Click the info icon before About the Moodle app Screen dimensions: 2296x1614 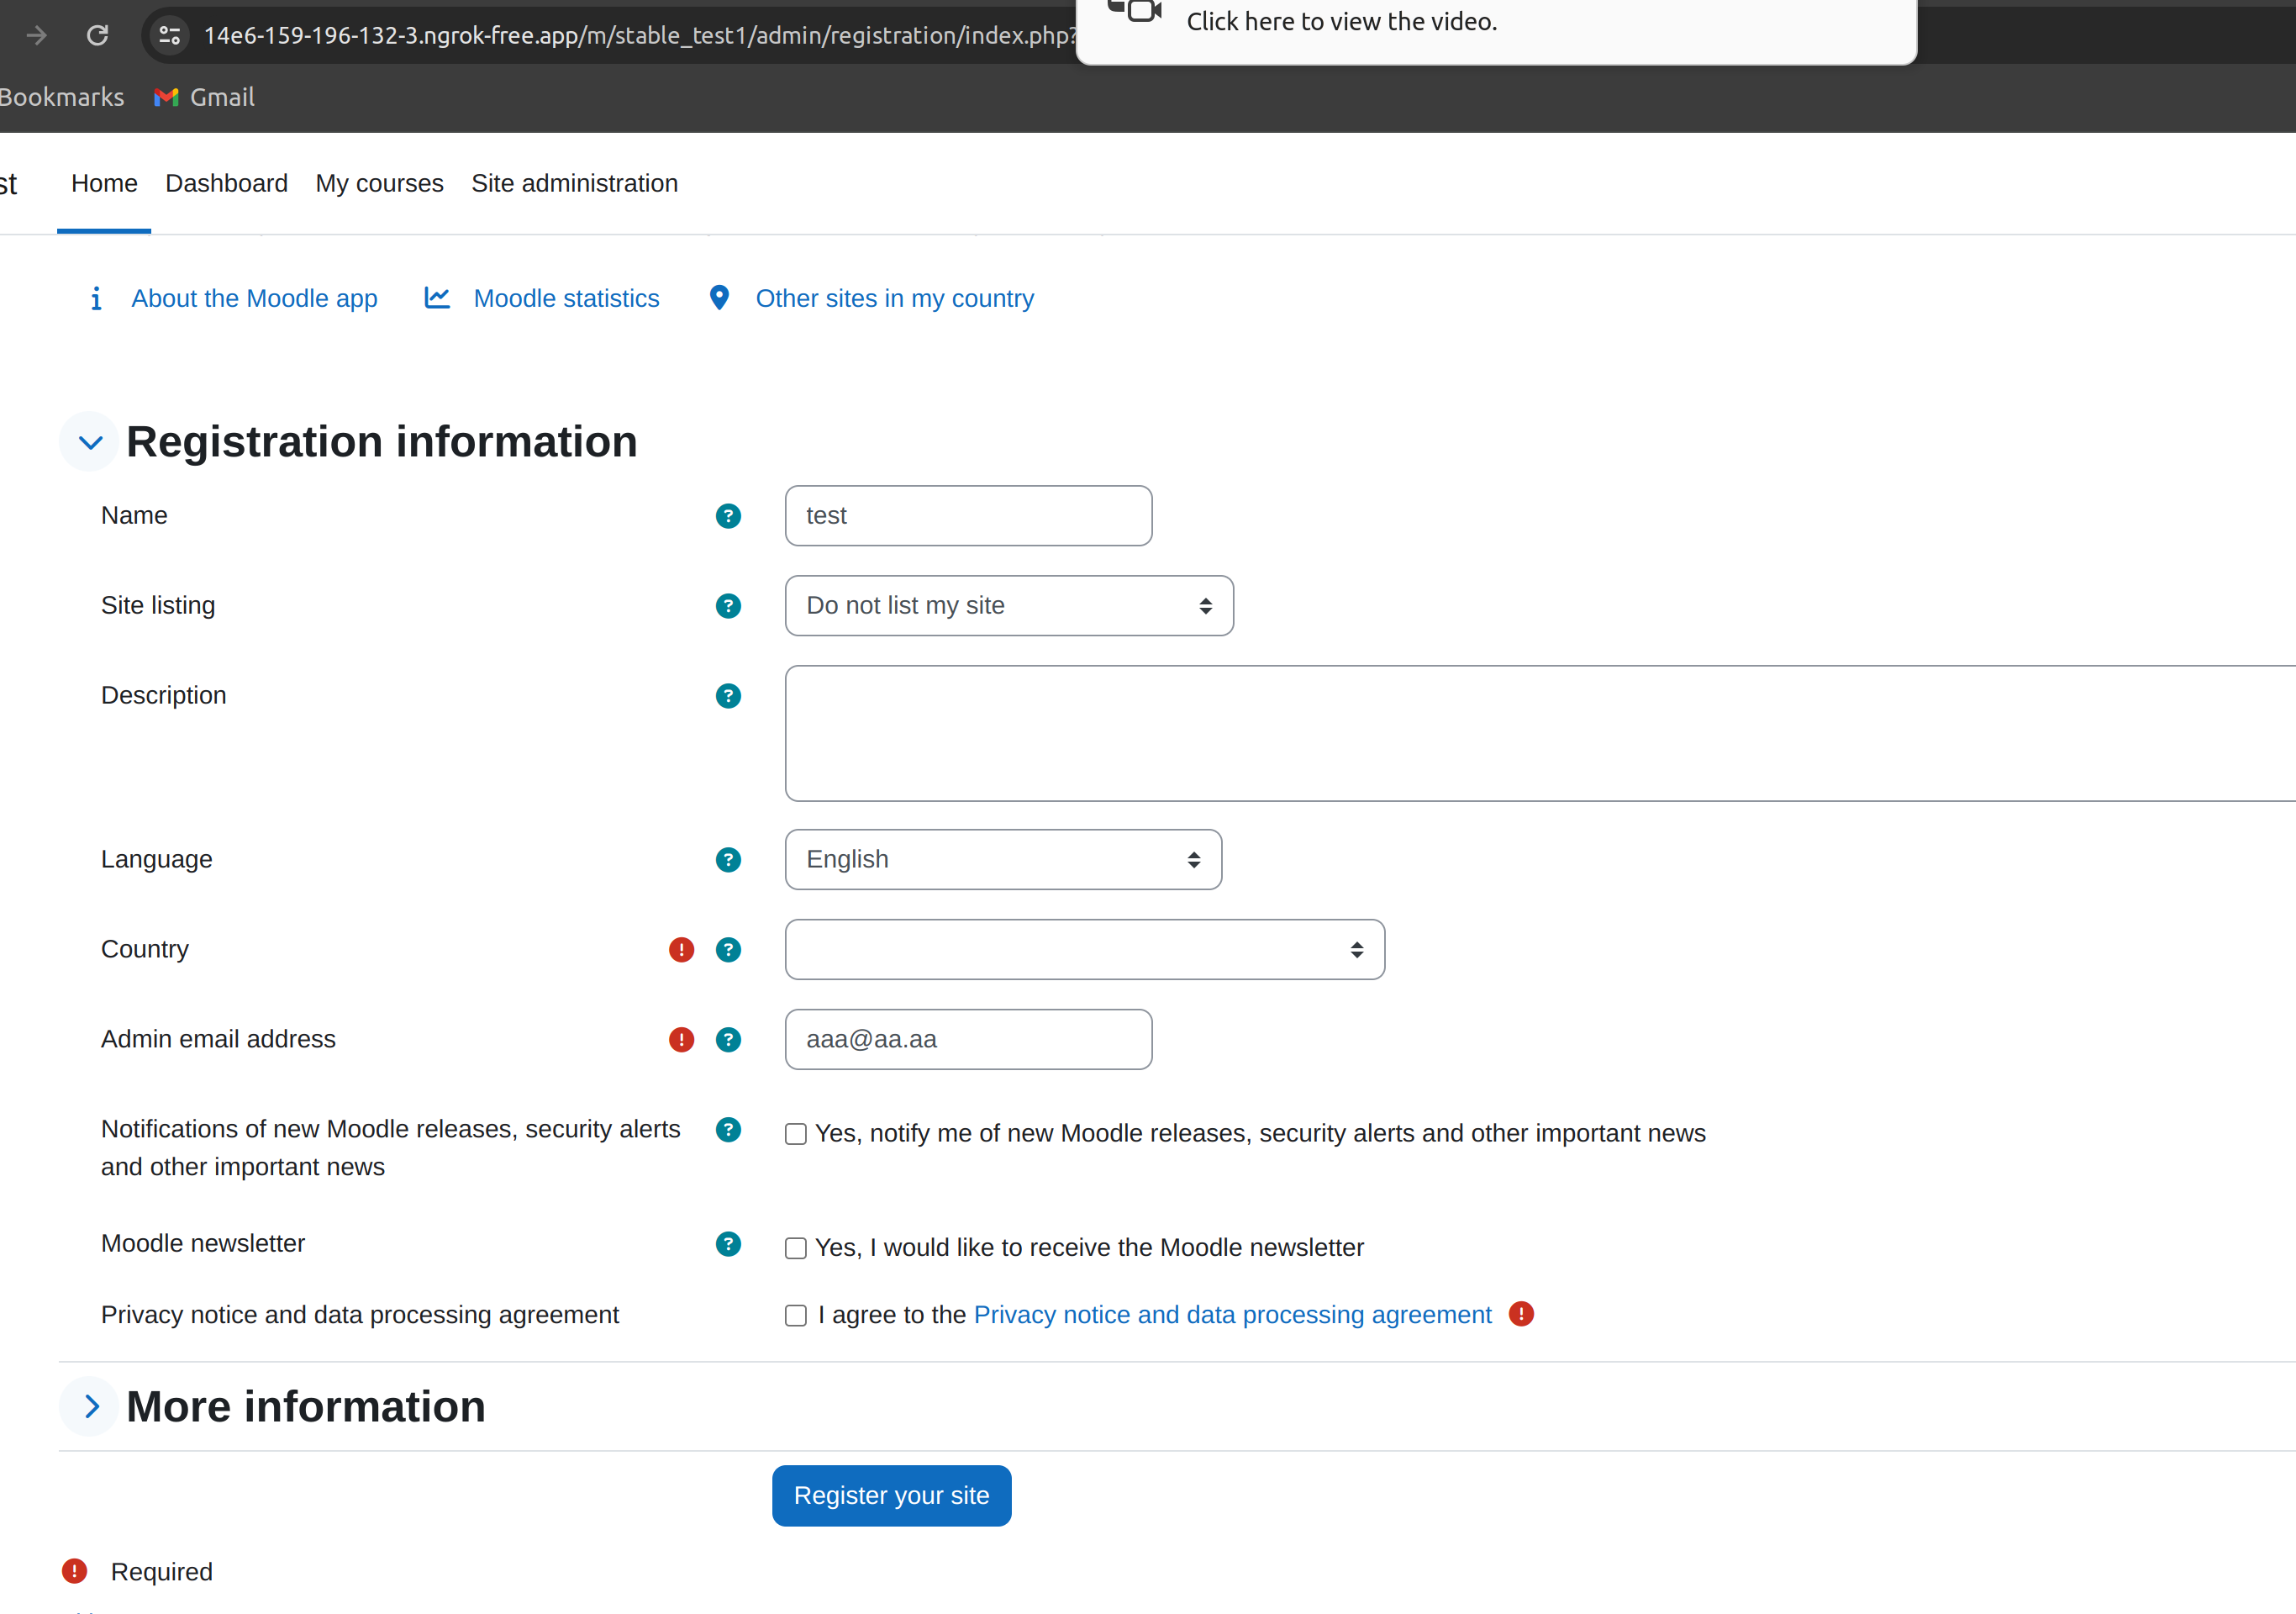[x=96, y=298]
